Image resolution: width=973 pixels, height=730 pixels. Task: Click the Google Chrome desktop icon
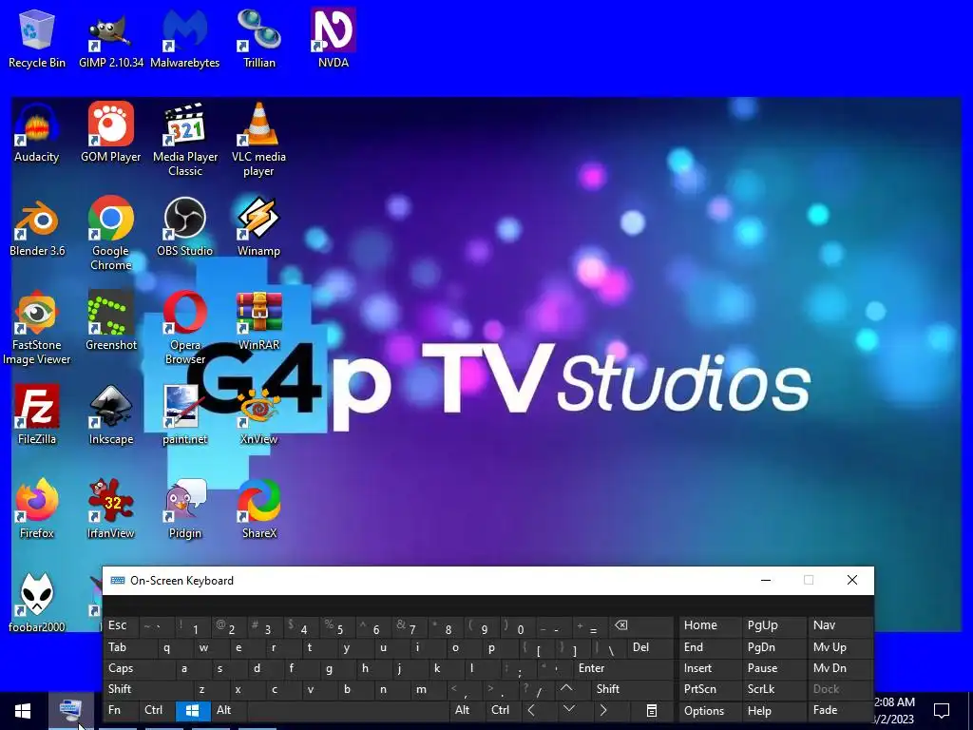pos(111,234)
